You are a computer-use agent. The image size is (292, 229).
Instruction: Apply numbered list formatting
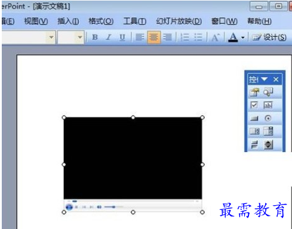pos(185,37)
